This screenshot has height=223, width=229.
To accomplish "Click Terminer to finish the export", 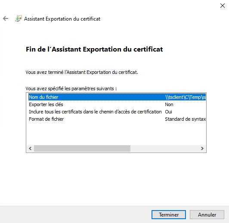I will click(x=169, y=214).
